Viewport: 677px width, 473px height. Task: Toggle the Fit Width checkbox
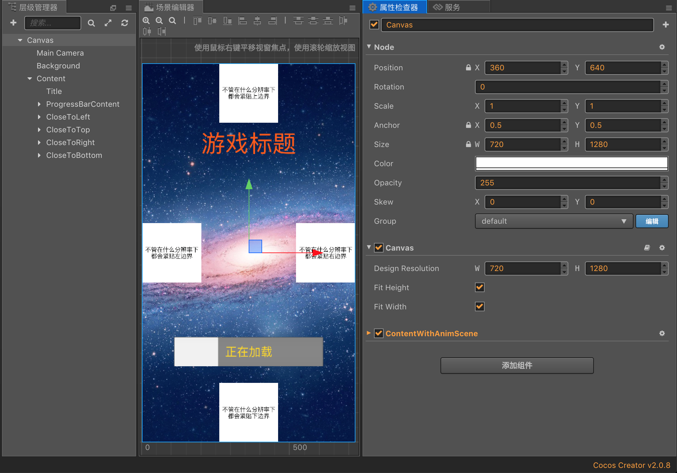click(x=479, y=306)
